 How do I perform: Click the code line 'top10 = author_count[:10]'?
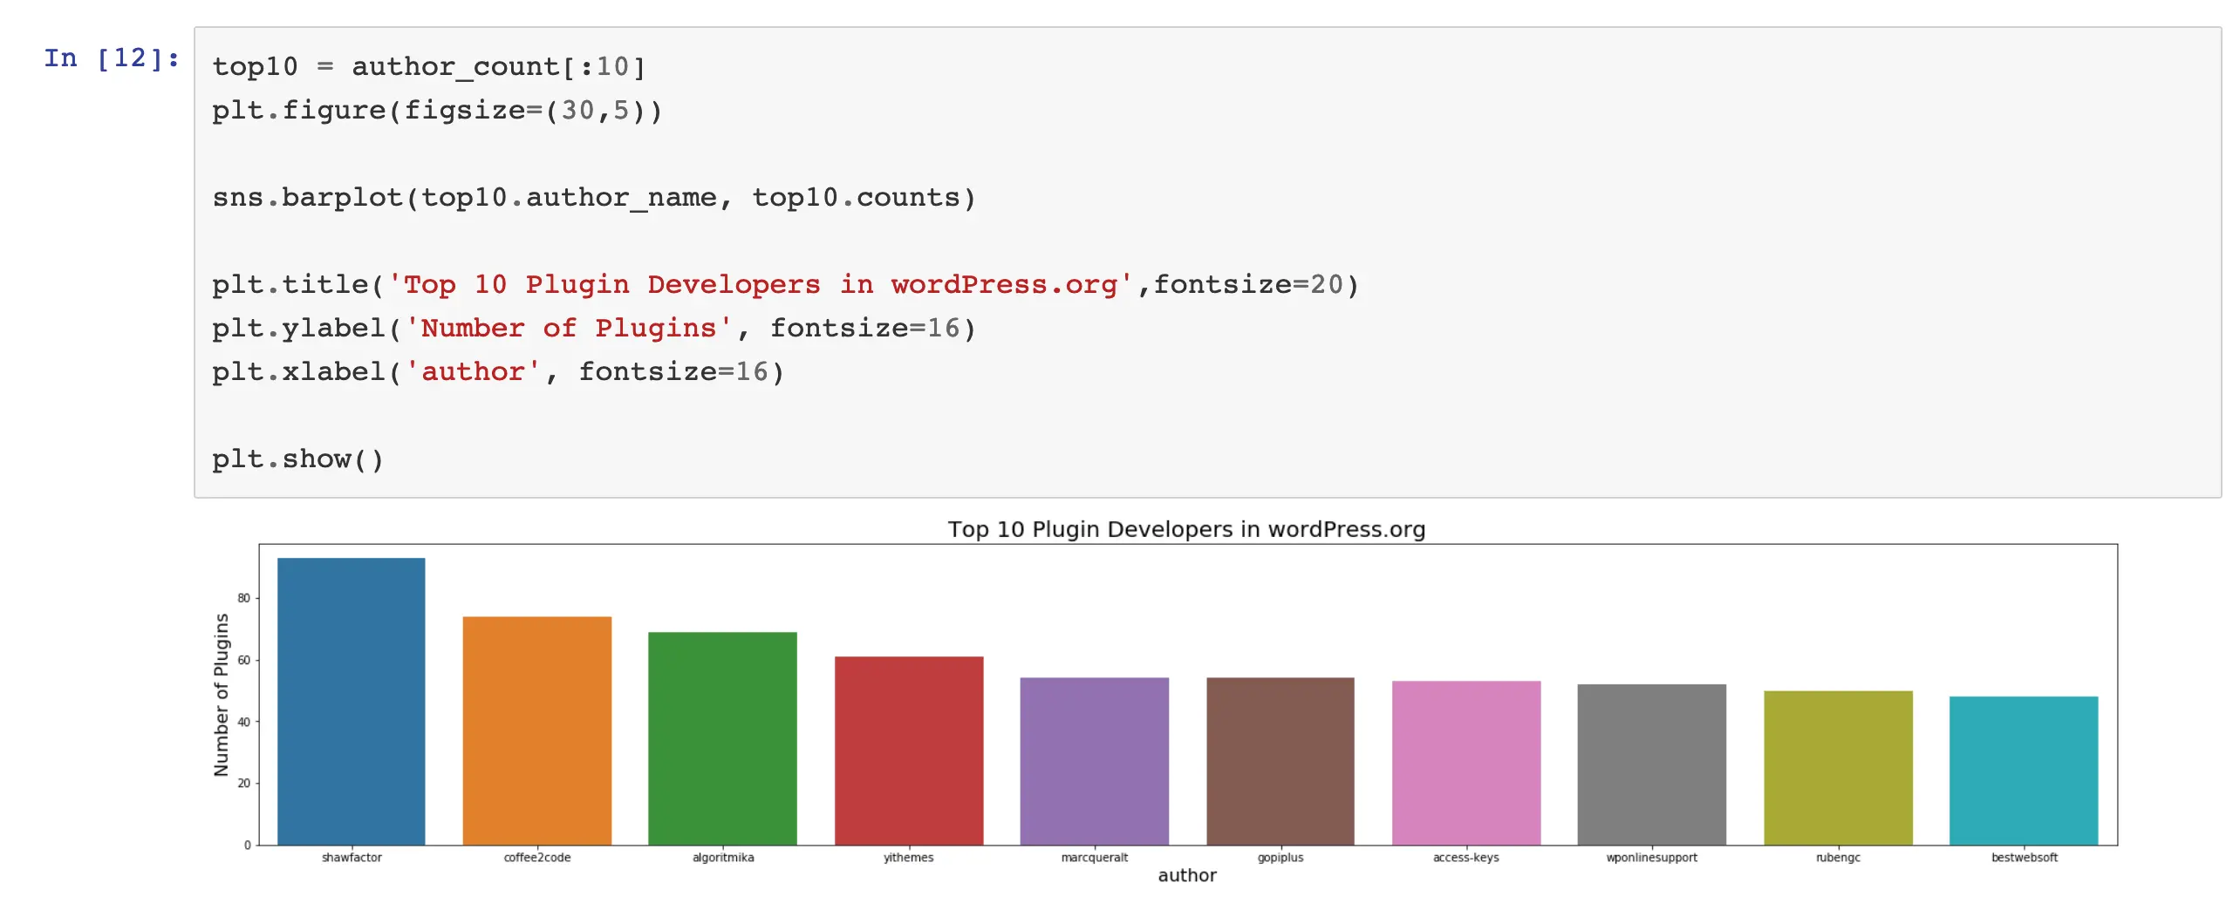[x=428, y=67]
